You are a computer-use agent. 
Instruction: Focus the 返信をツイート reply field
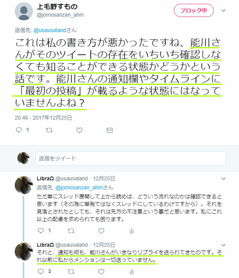131,158
